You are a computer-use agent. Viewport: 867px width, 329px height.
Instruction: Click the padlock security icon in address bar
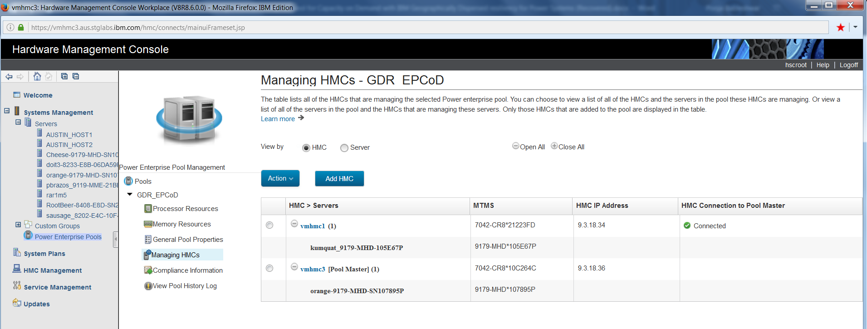(x=21, y=27)
